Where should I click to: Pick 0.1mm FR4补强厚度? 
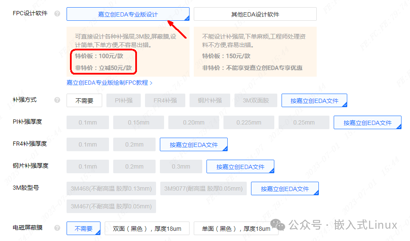click(x=88, y=144)
